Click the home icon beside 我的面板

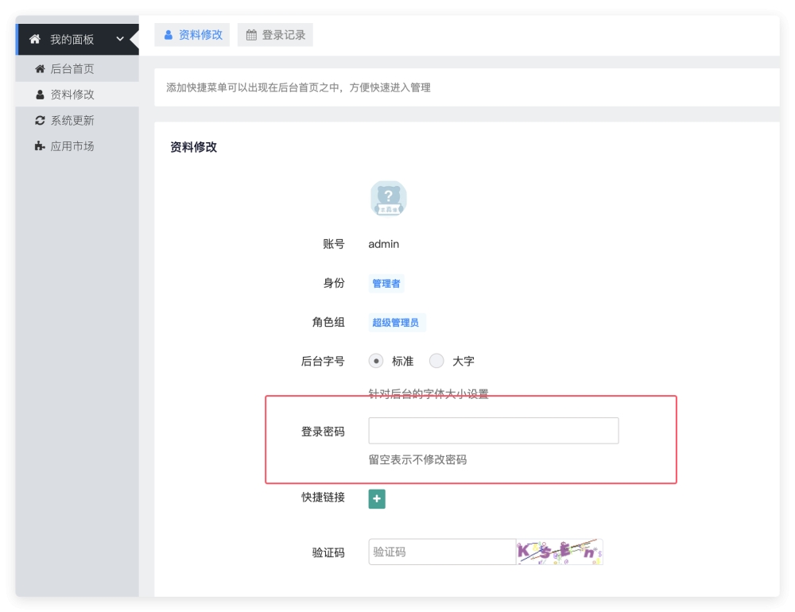(35, 39)
